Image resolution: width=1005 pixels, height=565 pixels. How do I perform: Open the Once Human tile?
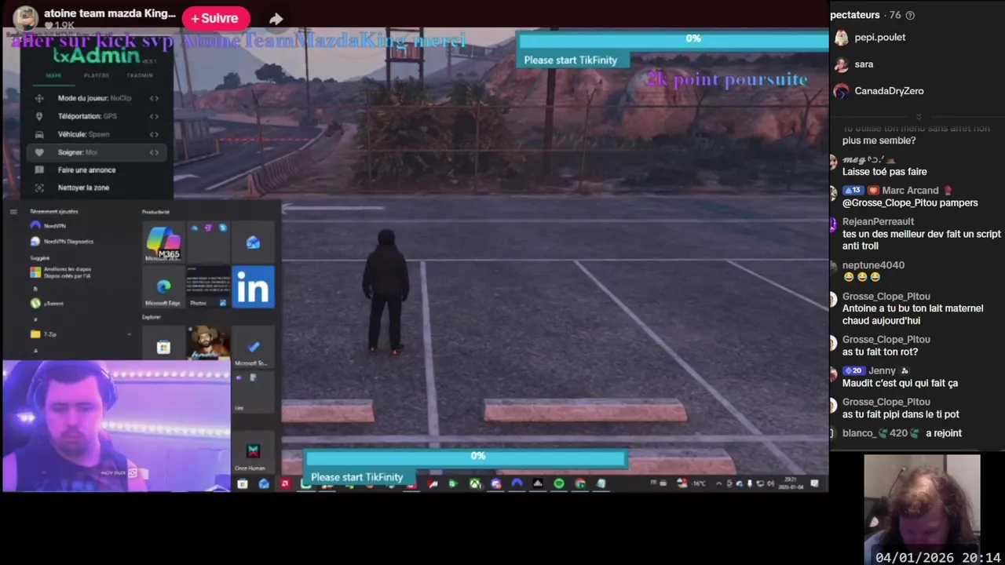pyautogui.click(x=253, y=454)
